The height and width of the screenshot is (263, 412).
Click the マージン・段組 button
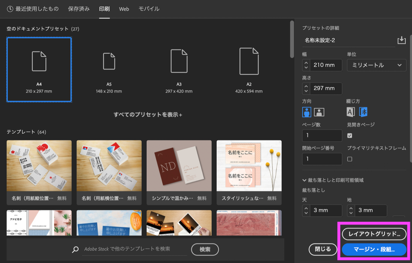click(374, 250)
